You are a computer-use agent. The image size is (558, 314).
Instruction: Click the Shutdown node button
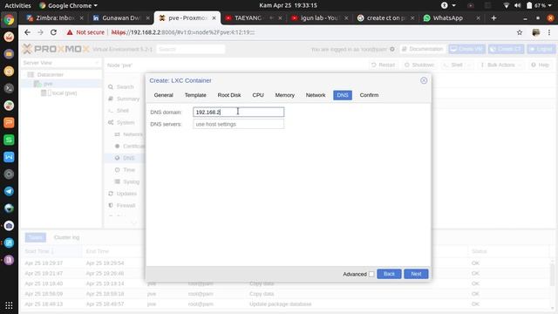[x=419, y=65]
